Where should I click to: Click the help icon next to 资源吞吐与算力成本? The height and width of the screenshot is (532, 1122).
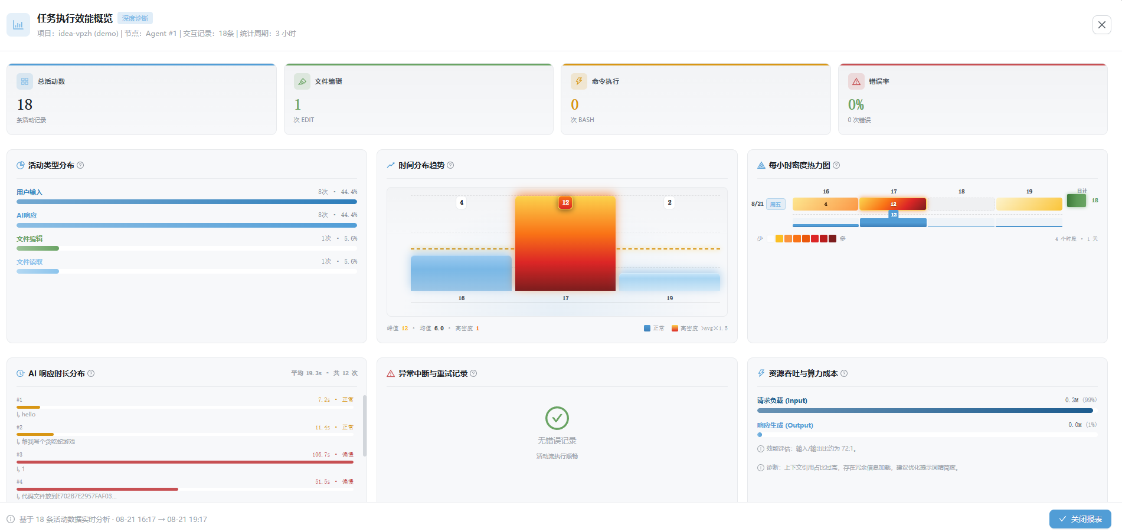[844, 373]
